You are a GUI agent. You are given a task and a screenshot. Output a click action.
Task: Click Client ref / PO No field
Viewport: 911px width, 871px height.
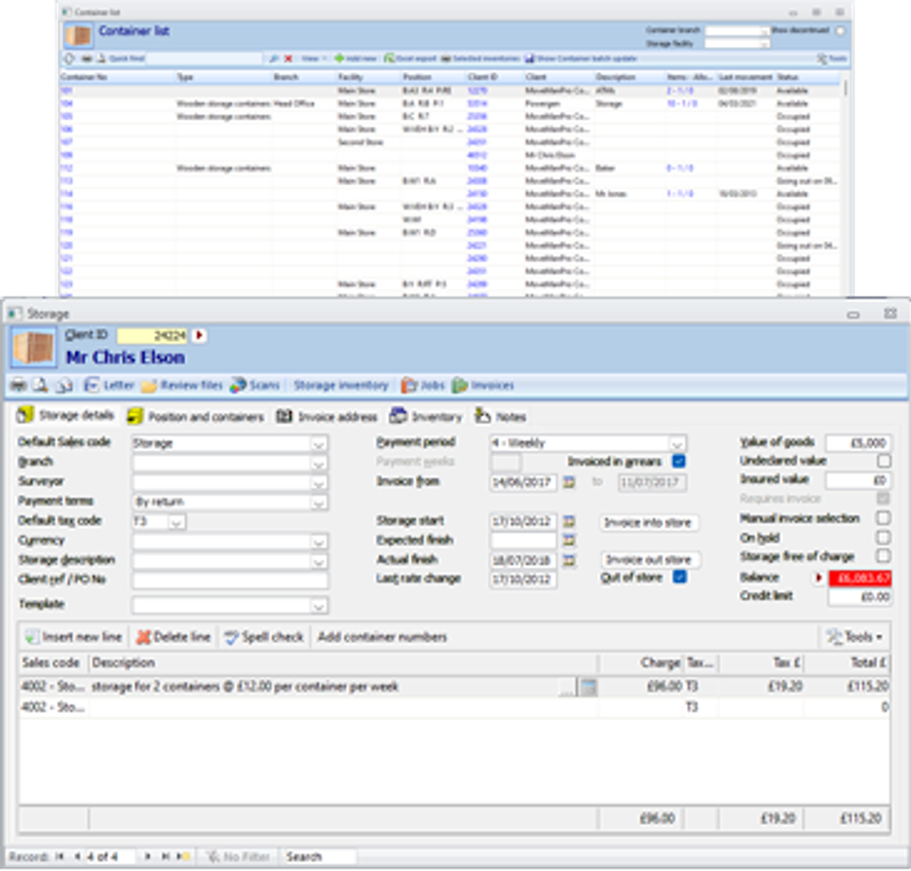230,580
